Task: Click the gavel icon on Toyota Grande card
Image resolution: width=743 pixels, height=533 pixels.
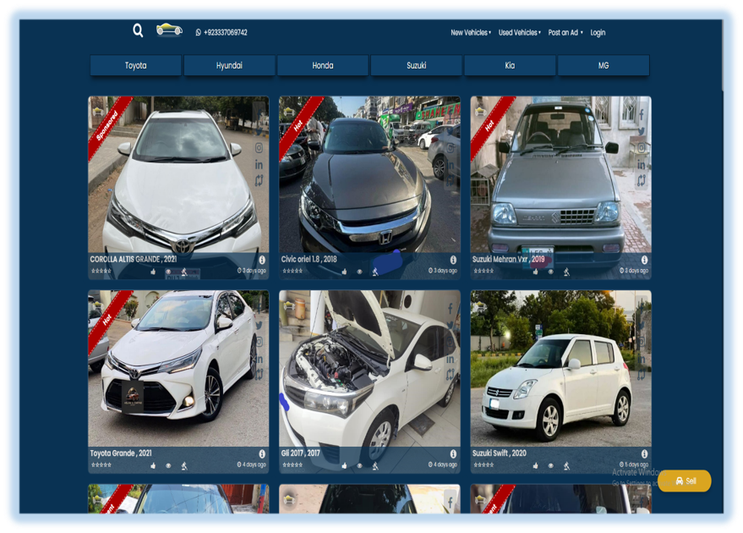Action: pos(184,465)
